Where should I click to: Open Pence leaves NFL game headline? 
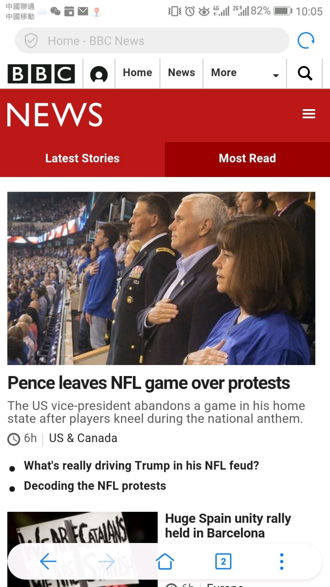coord(149,383)
